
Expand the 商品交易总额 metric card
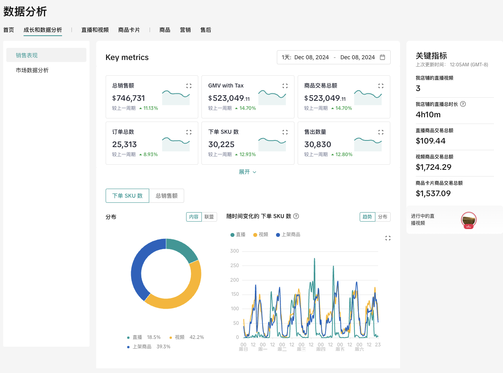pos(381,86)
